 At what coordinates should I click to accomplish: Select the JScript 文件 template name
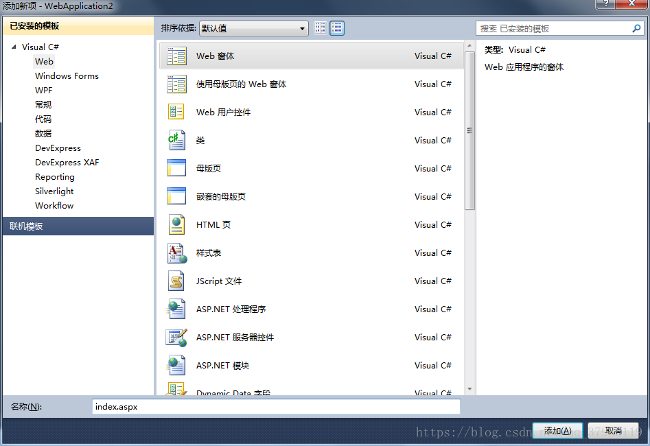pos(219,281)
